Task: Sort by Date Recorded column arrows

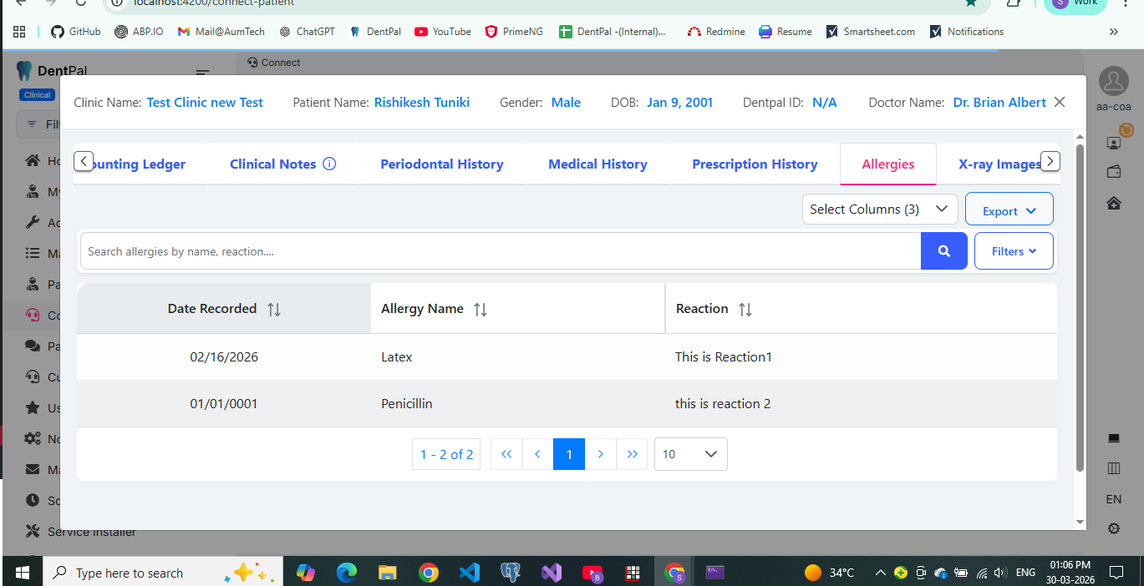Action: pos(274,309)
